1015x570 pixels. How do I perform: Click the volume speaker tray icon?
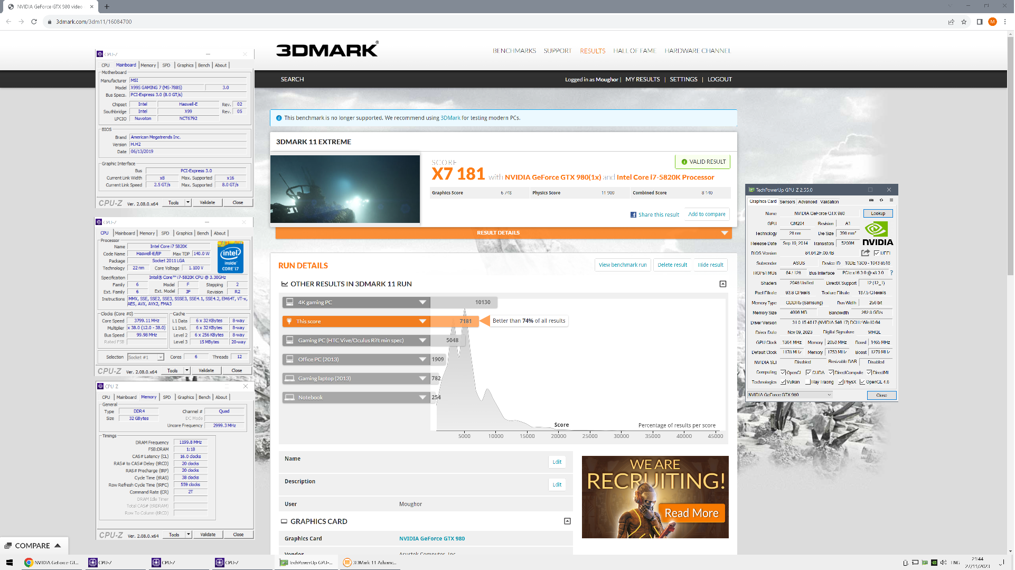[943, 563]
